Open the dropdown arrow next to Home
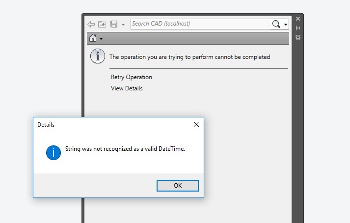This screenshot has width=350, height=223. [x=101, y=39]
